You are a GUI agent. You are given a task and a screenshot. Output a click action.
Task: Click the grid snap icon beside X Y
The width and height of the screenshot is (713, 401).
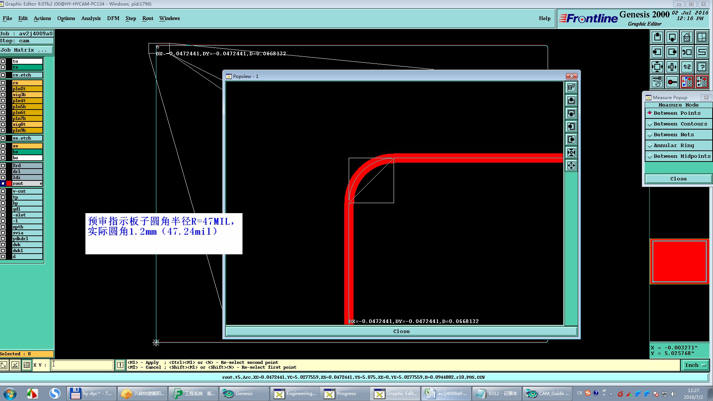tap(26, 365)
